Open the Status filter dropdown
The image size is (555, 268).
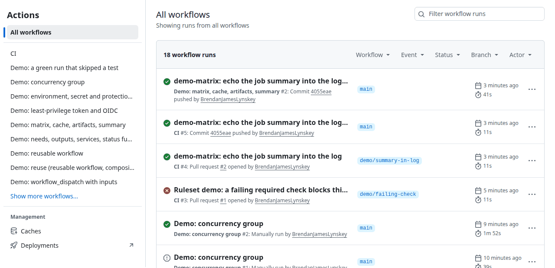(447, 55)
